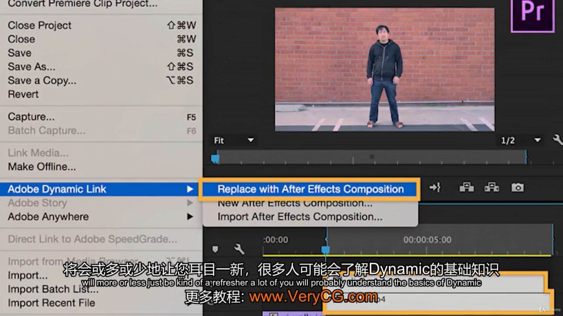Image resolution: width=563 pixels, height=316 pixels.
Task: Export a frame with the camera icon
Action: [x=517, y=188]
